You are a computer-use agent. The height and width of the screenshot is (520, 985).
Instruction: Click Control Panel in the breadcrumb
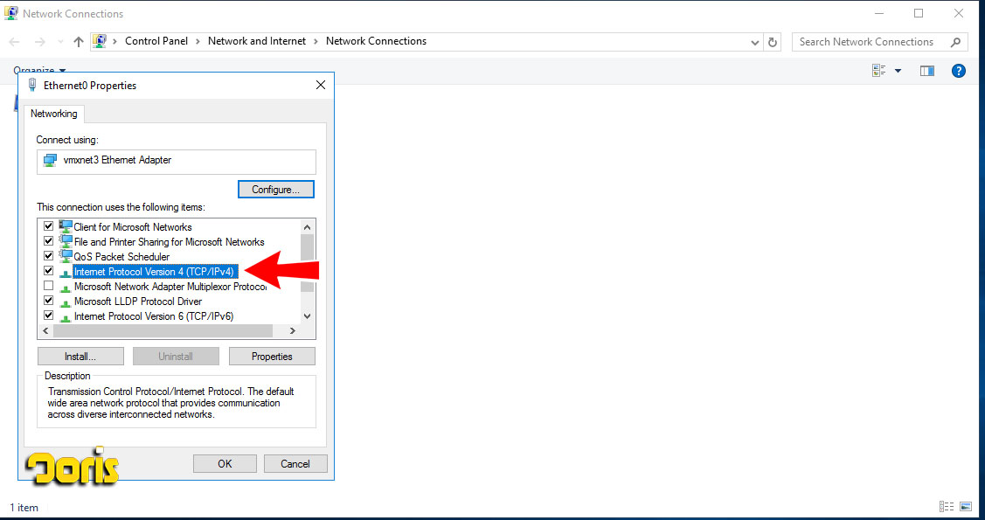156,41
